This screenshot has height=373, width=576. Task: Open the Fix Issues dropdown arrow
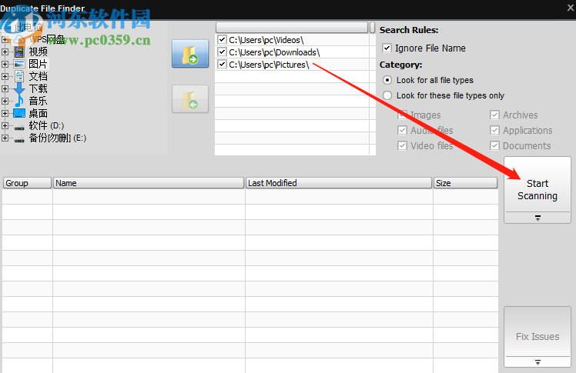click(x=537, y=362)
